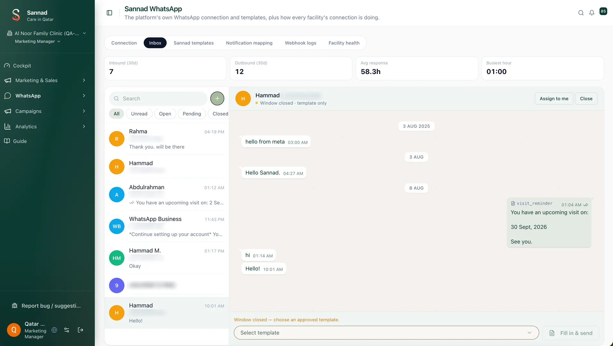Click Assign to me button
The width and height of the screenshot is (613, 346).
(554, 99)
